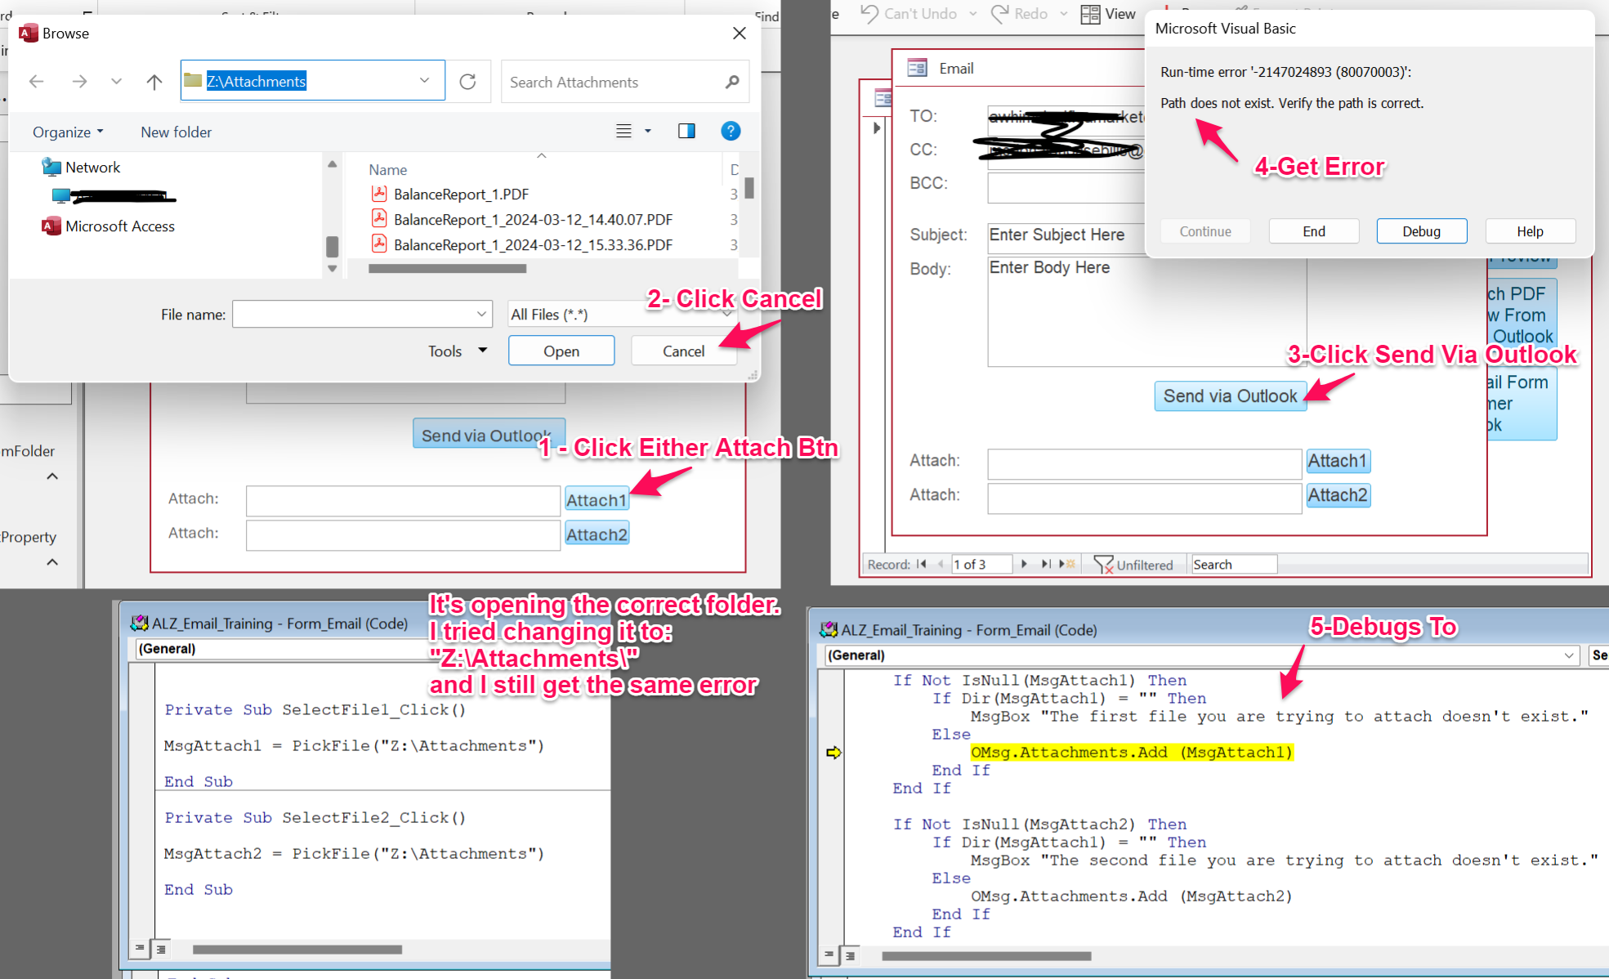The width and height of the screenshot is (1609, 979).
Task: Click the Up directory arrow
Action: tap(154, 82)
